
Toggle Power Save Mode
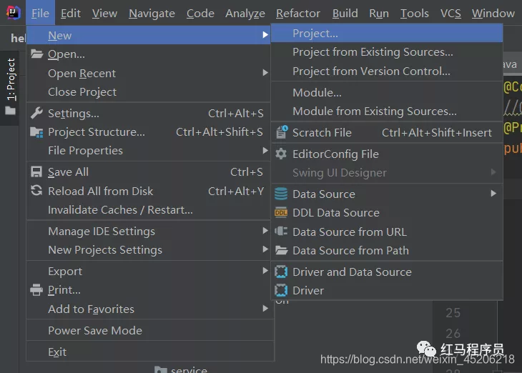pos(95,331)
